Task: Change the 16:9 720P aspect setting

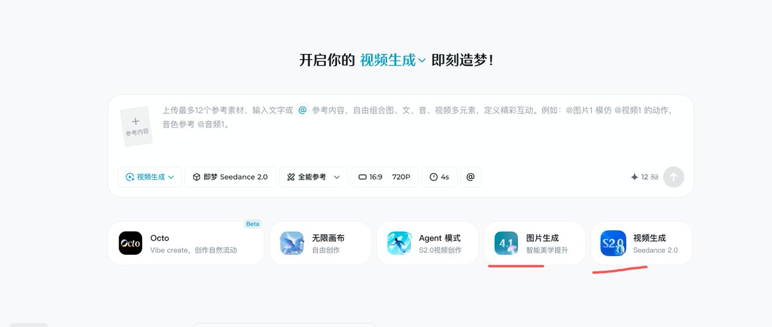Action: click(384, 177)
